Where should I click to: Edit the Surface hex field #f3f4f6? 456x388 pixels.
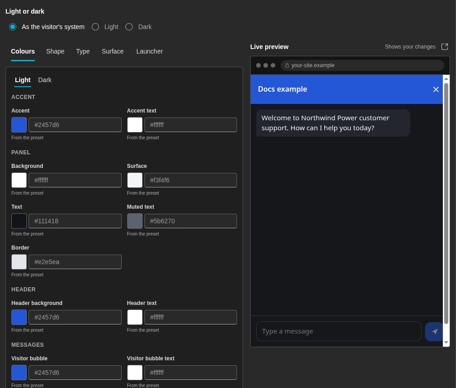point(191,180)
